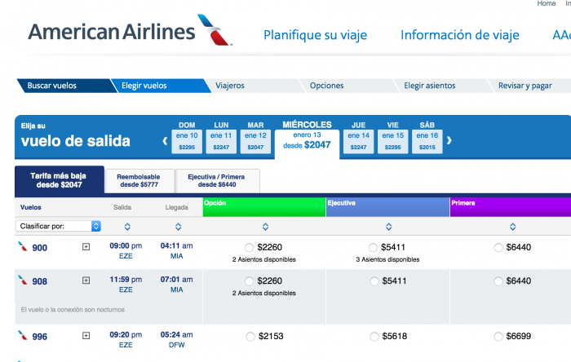
Task: Select $2260 Opción fare for flight 900
Action: pyautogui.click(x=249, y=248)
